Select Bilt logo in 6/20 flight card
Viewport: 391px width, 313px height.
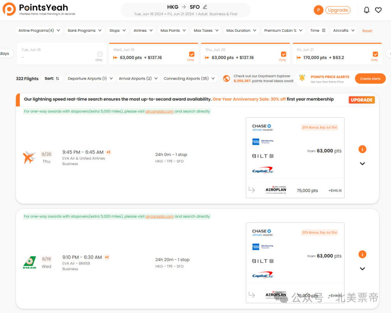click(x=262, y=156)
